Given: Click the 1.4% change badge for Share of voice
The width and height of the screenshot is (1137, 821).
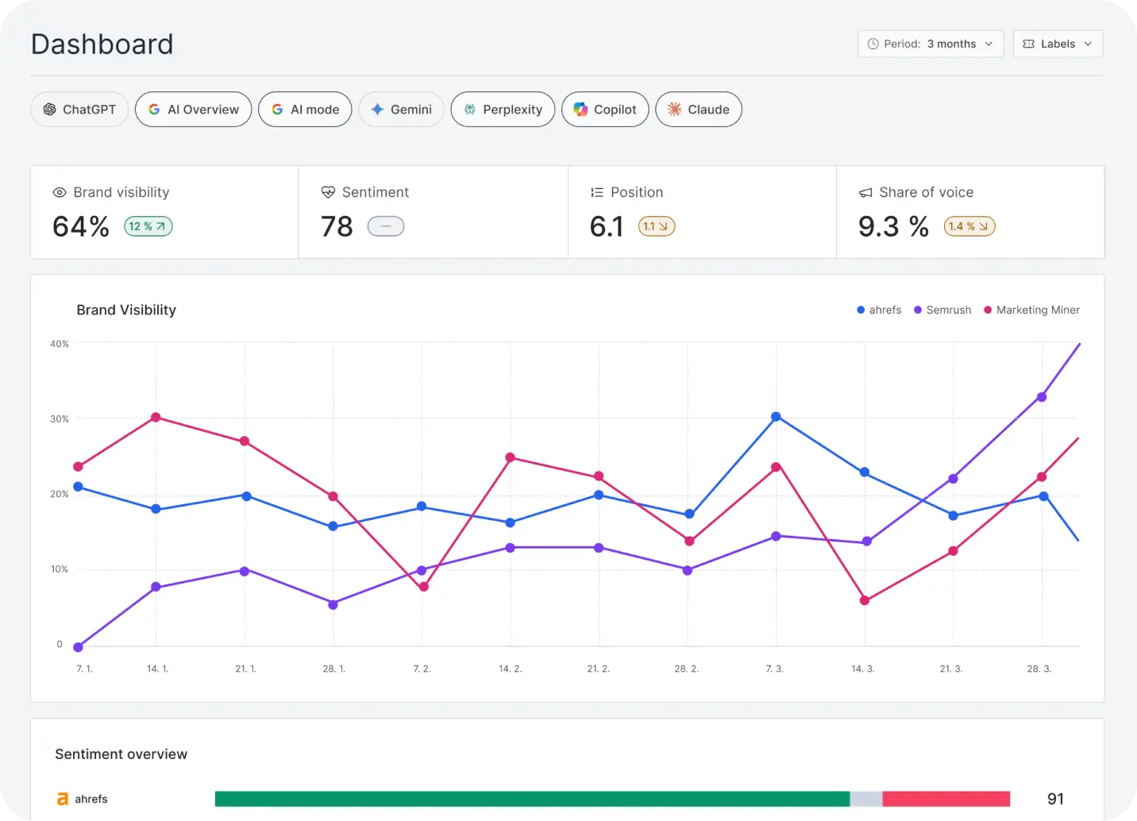Looking at the screenshot, I should point(969,226).
